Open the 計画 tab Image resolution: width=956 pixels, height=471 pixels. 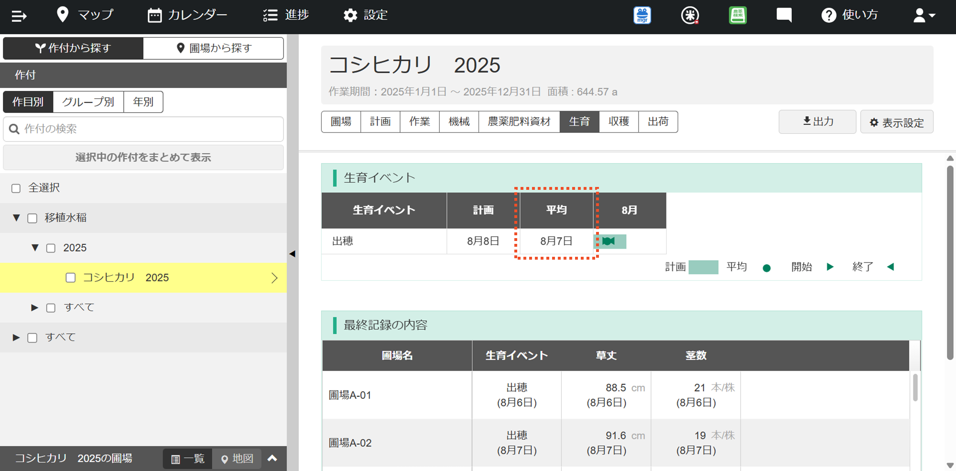click(380, 121)
